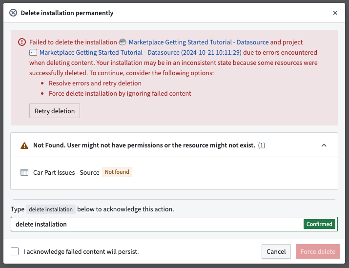This screenshot has height=268, width=349.
Task: Click the red error exclamation icon
Action: point(22,42)
